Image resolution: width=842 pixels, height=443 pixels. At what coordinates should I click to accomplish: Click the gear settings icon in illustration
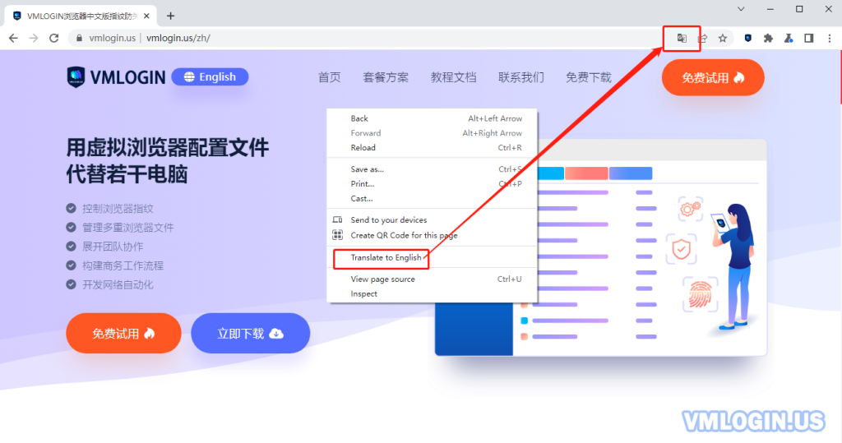point(691,208)
